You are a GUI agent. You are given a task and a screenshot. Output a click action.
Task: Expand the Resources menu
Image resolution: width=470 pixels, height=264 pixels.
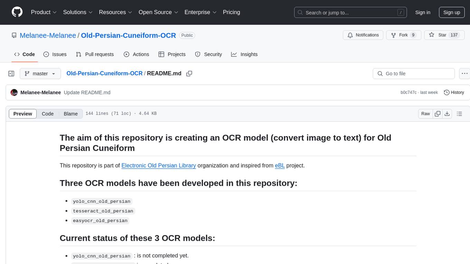(115, 12)
